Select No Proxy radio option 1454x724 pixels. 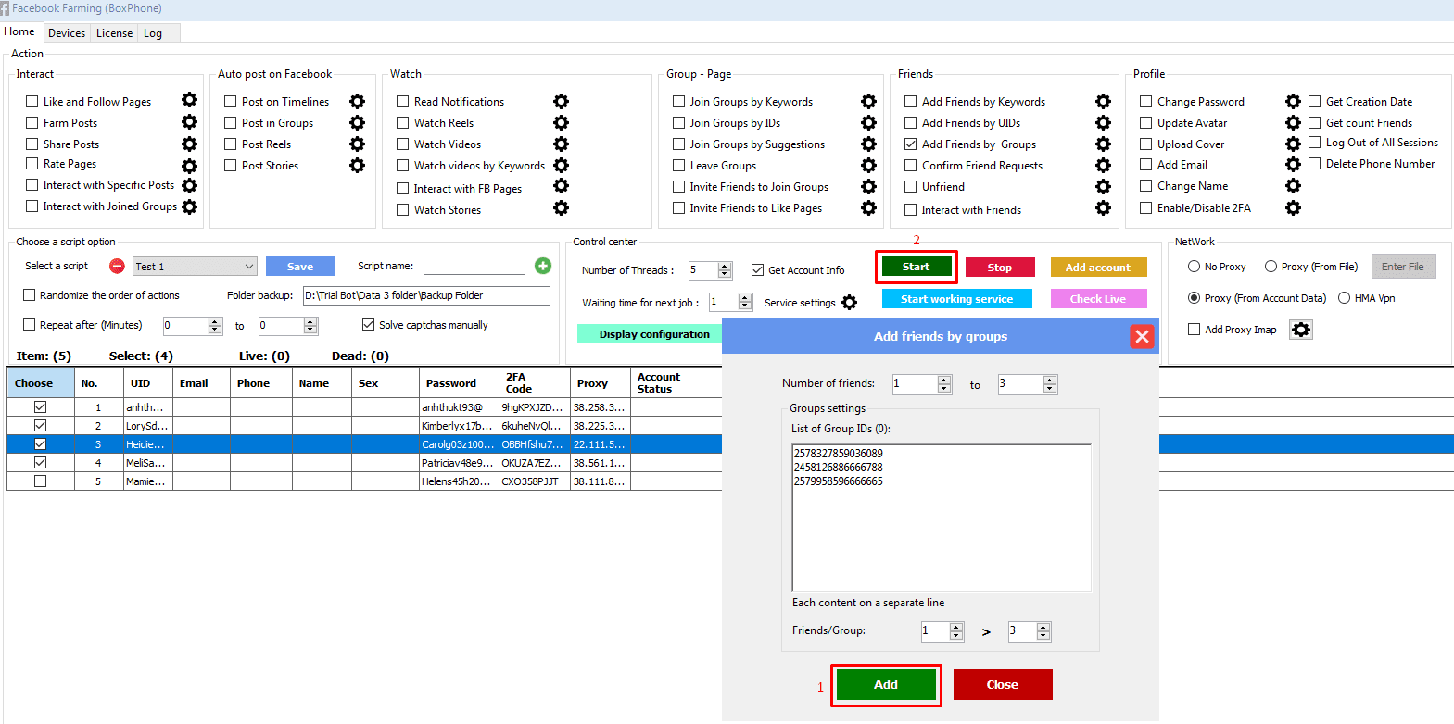pos(1194,266)
